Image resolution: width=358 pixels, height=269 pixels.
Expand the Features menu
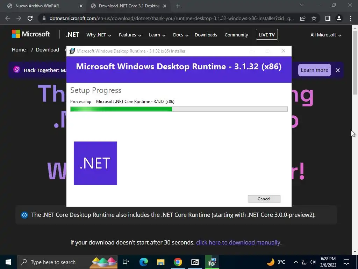click(130, 35)
